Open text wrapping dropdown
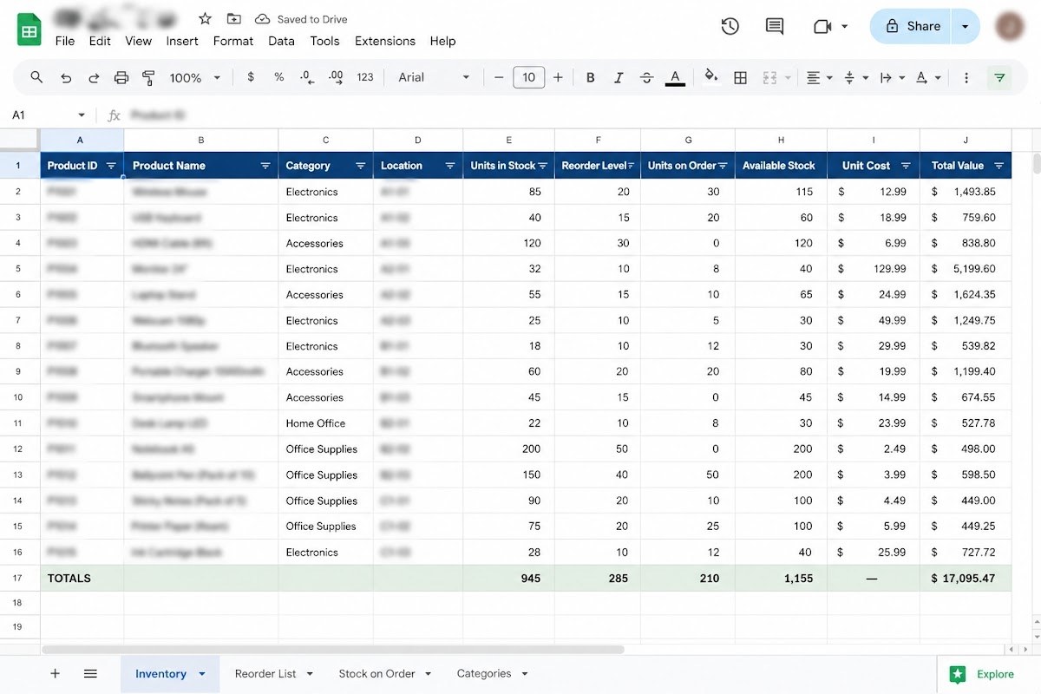The height and width of the screenshot is (694, 1041). click(x=892, y=77)
